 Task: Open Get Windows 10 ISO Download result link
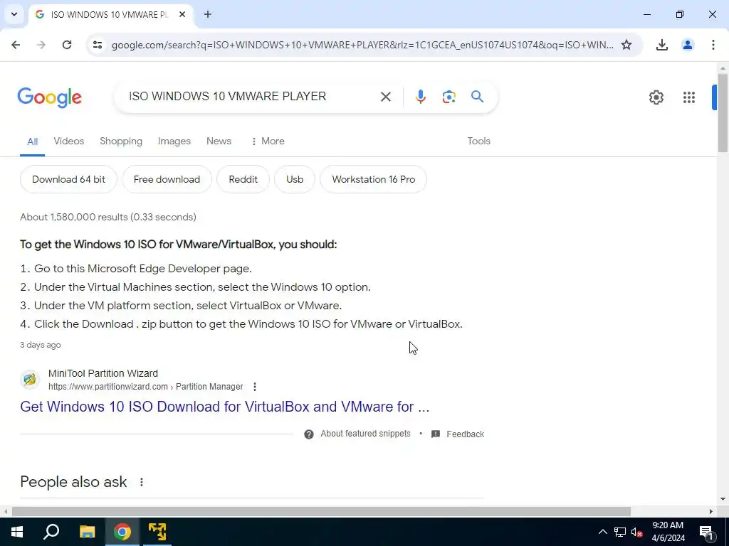click(x=224, y=407)
